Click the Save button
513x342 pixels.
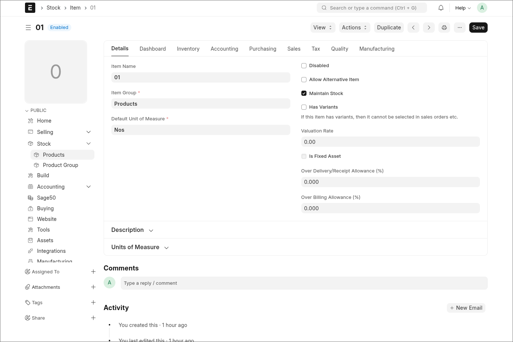pyautogui.click(x=478, y=28)
